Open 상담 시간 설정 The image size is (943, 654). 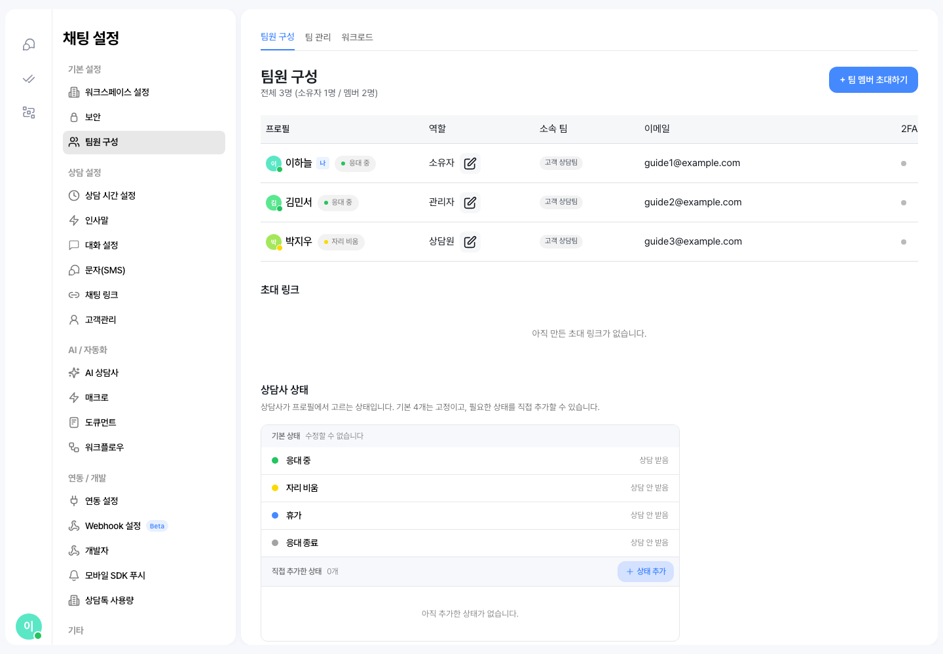click(144, 196)
